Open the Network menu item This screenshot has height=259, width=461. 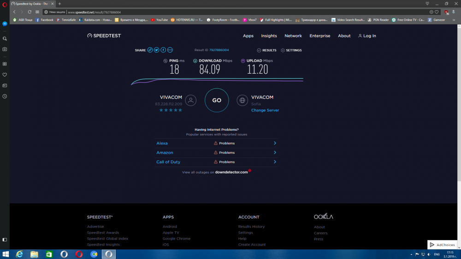point(293,36)
